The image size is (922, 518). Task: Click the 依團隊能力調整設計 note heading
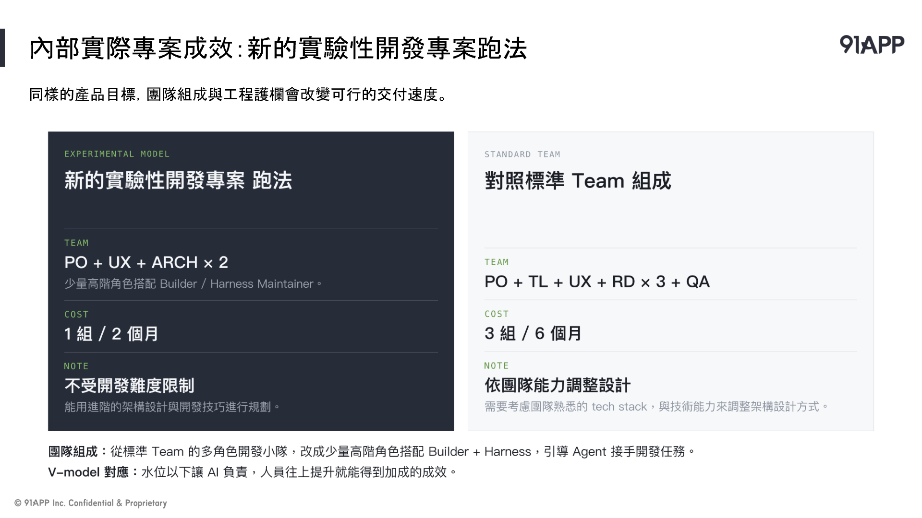pyautogui.click(x=557, y=385)
